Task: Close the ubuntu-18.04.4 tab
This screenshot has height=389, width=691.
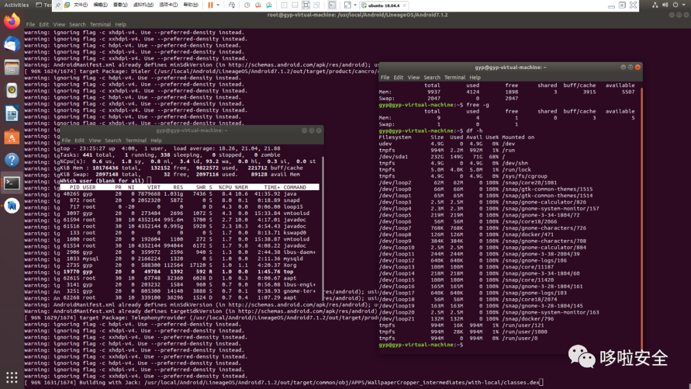Action: [404, 5]
